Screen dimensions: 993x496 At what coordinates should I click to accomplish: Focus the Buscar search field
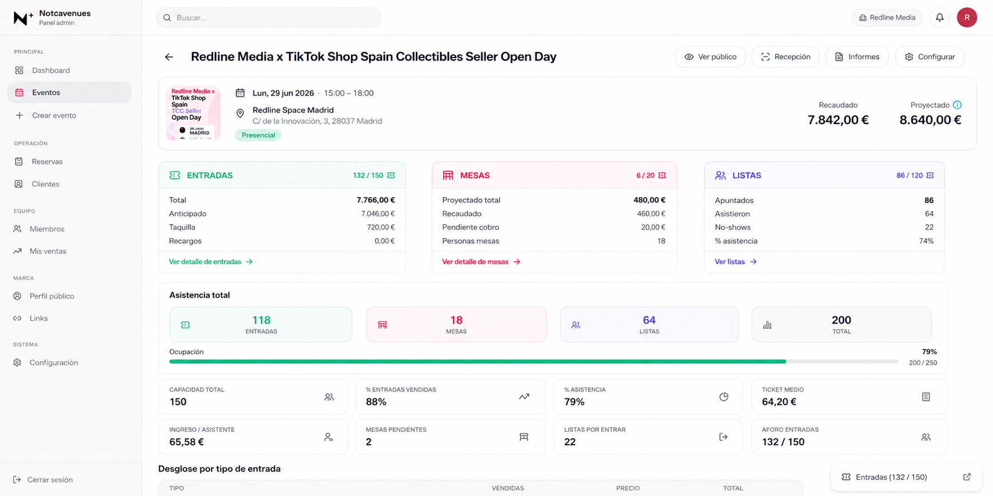click(x=269, y=18)
